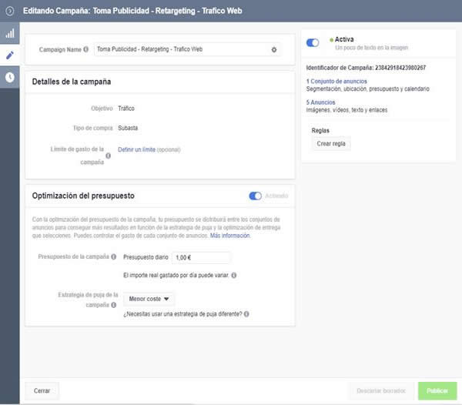Click the 'Definir un límite' link

[x=136, y=149]
